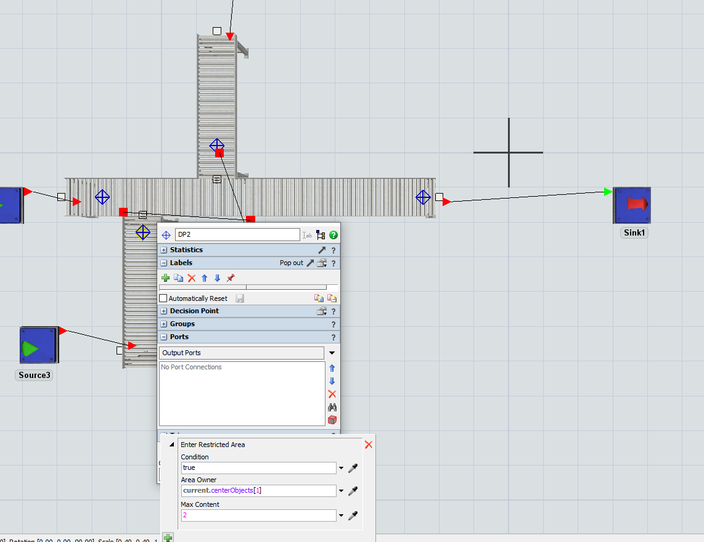Click the red cube icon below ports list
Screen dimensions: 704x542
click(x=332, y=420)
